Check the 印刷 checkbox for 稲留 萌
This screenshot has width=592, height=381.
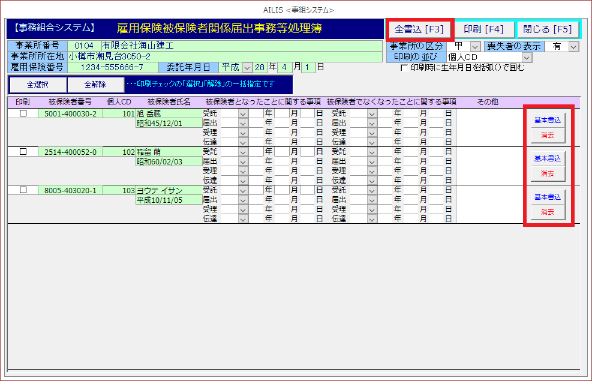tap(23, 152)
